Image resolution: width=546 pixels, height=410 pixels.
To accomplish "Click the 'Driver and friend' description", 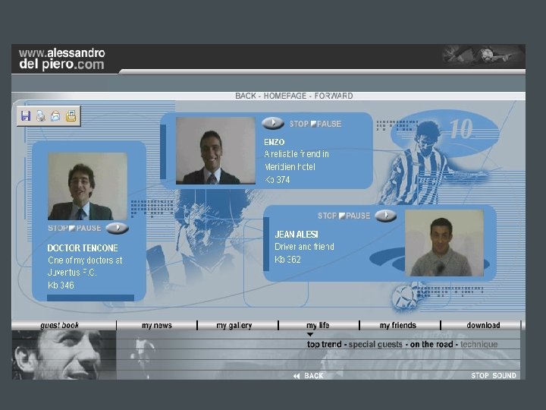I will (x=304, y=247).
